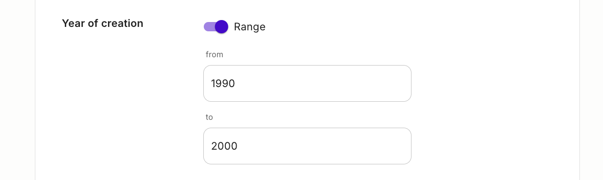Select the light purple toggle track
Viewport: 603px width, 180px height.
pos(210,27)
